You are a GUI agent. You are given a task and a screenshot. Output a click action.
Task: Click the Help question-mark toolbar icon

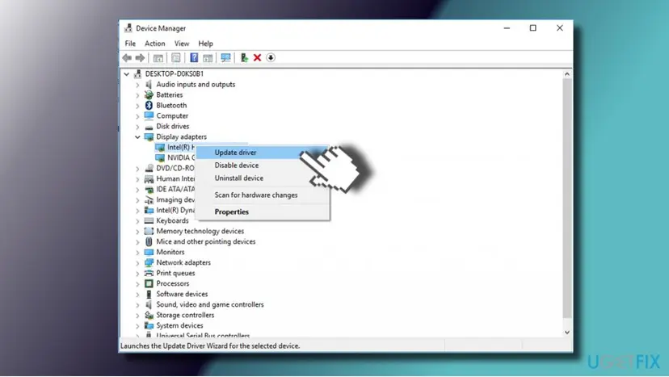194,57
